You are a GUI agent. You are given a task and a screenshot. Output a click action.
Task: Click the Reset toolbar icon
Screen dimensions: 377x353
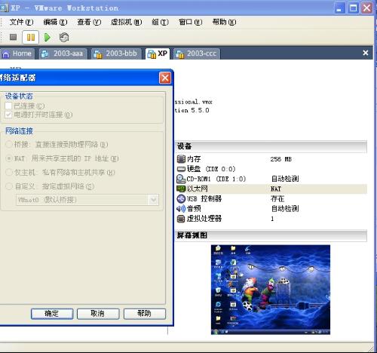[x=64, y=37]
